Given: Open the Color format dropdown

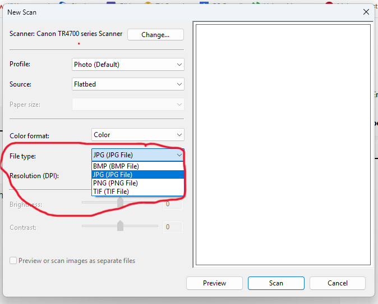Looking at the screenshot, I should [x=137, y=135].
